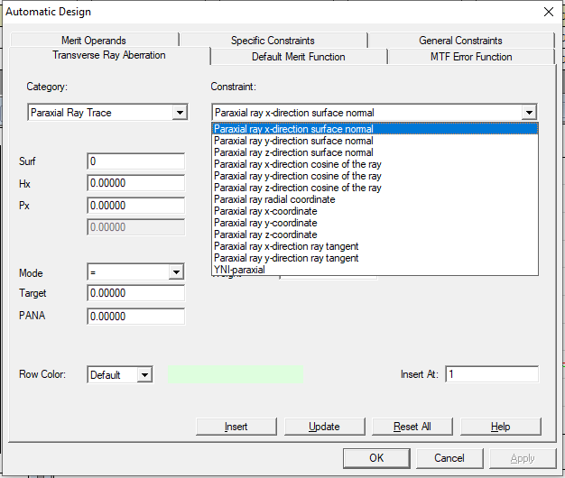Select Paraxial ray y-direction cosine of the ray
The width and height of the screenshot is (565, 478).
[x=375, y=176]
